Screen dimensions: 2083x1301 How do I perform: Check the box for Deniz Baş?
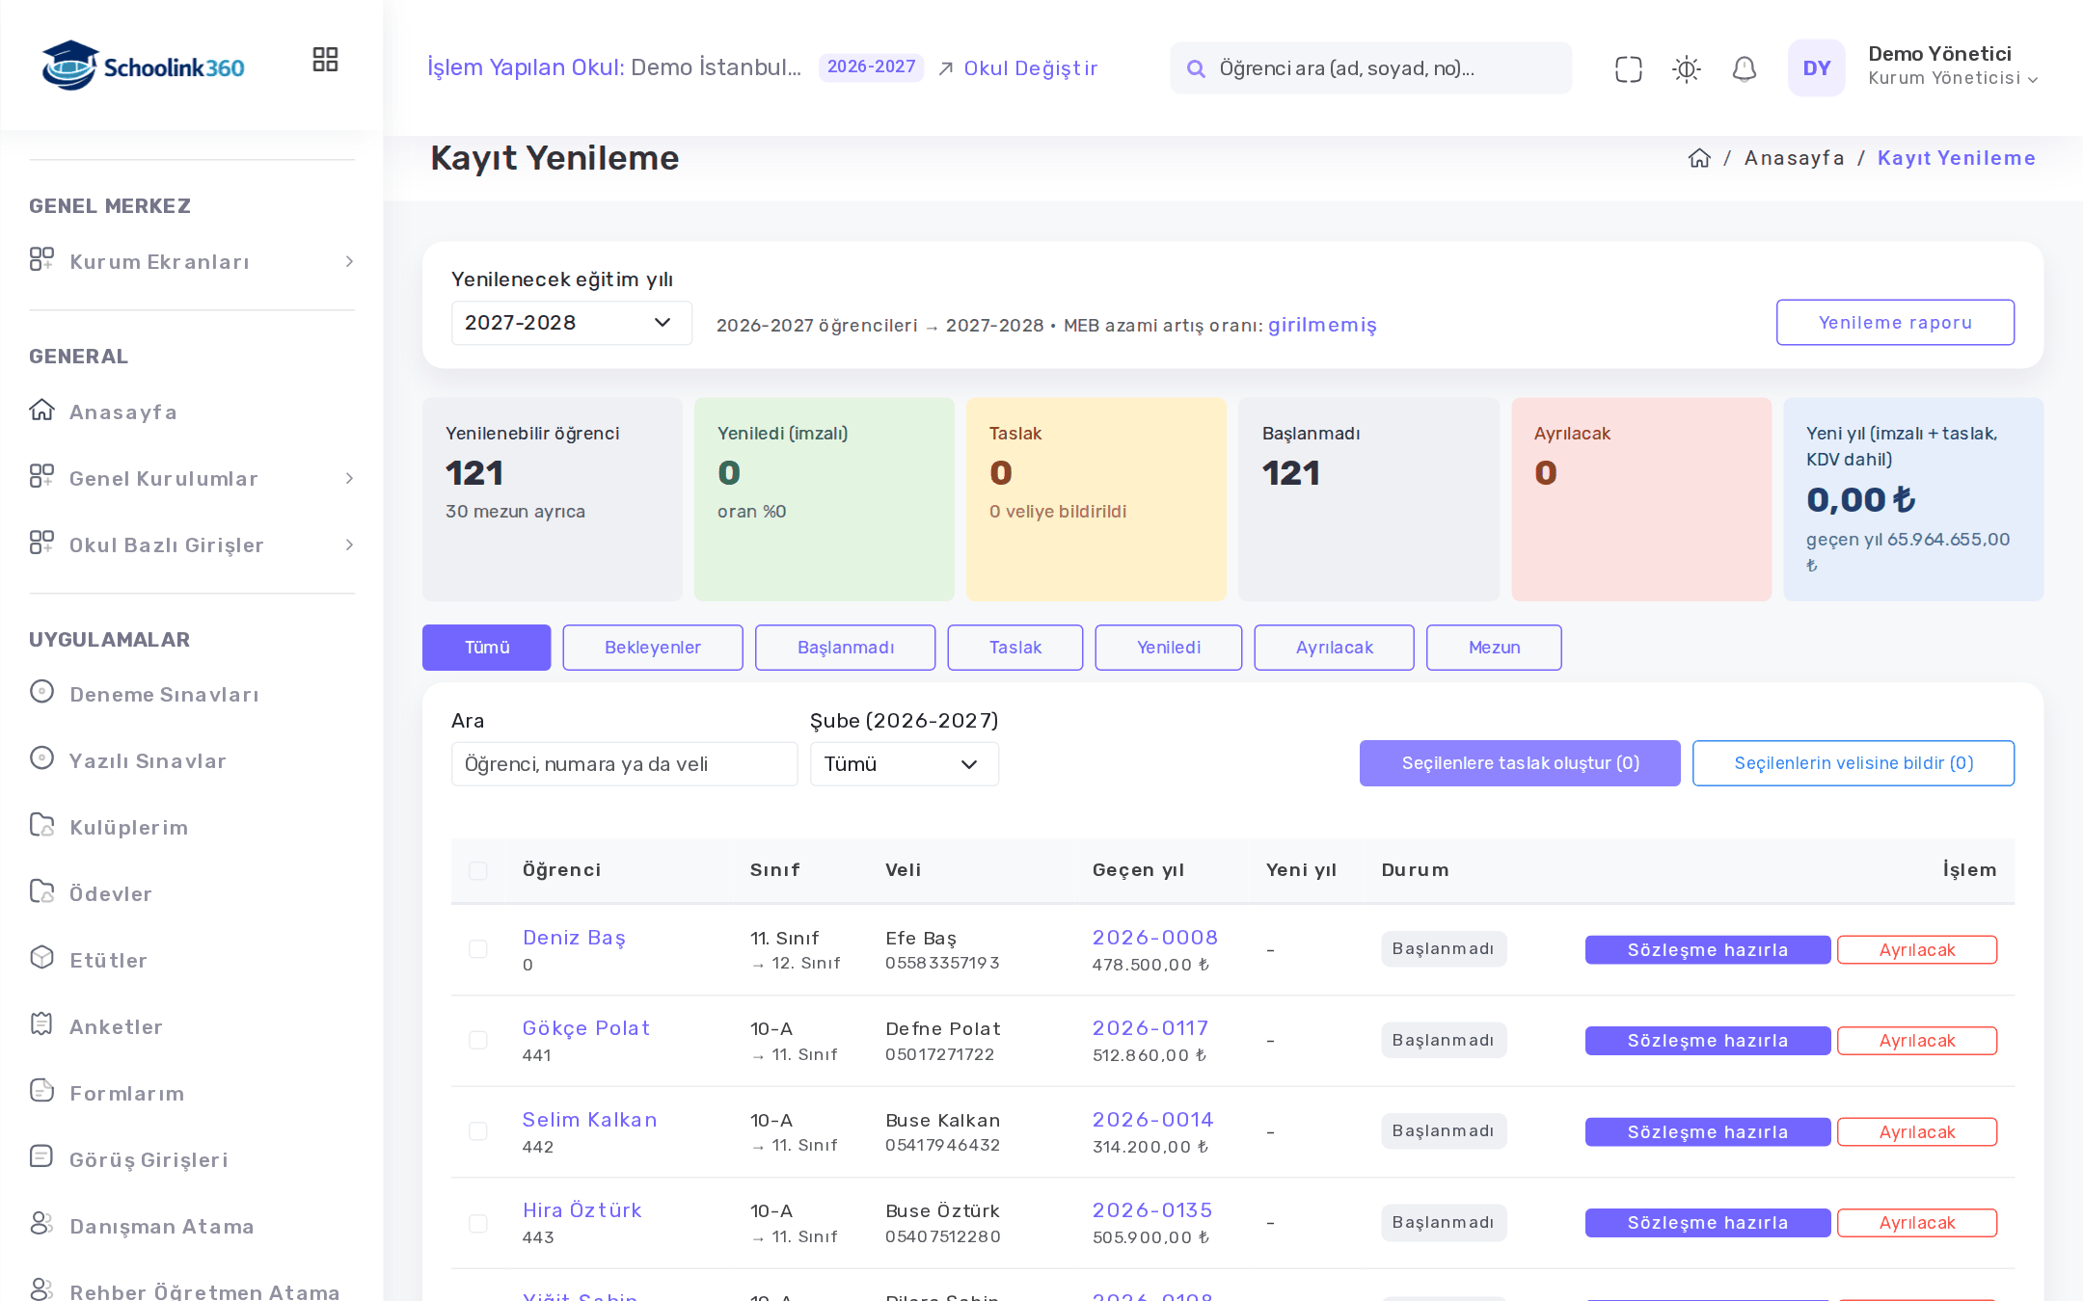(477, 949)
